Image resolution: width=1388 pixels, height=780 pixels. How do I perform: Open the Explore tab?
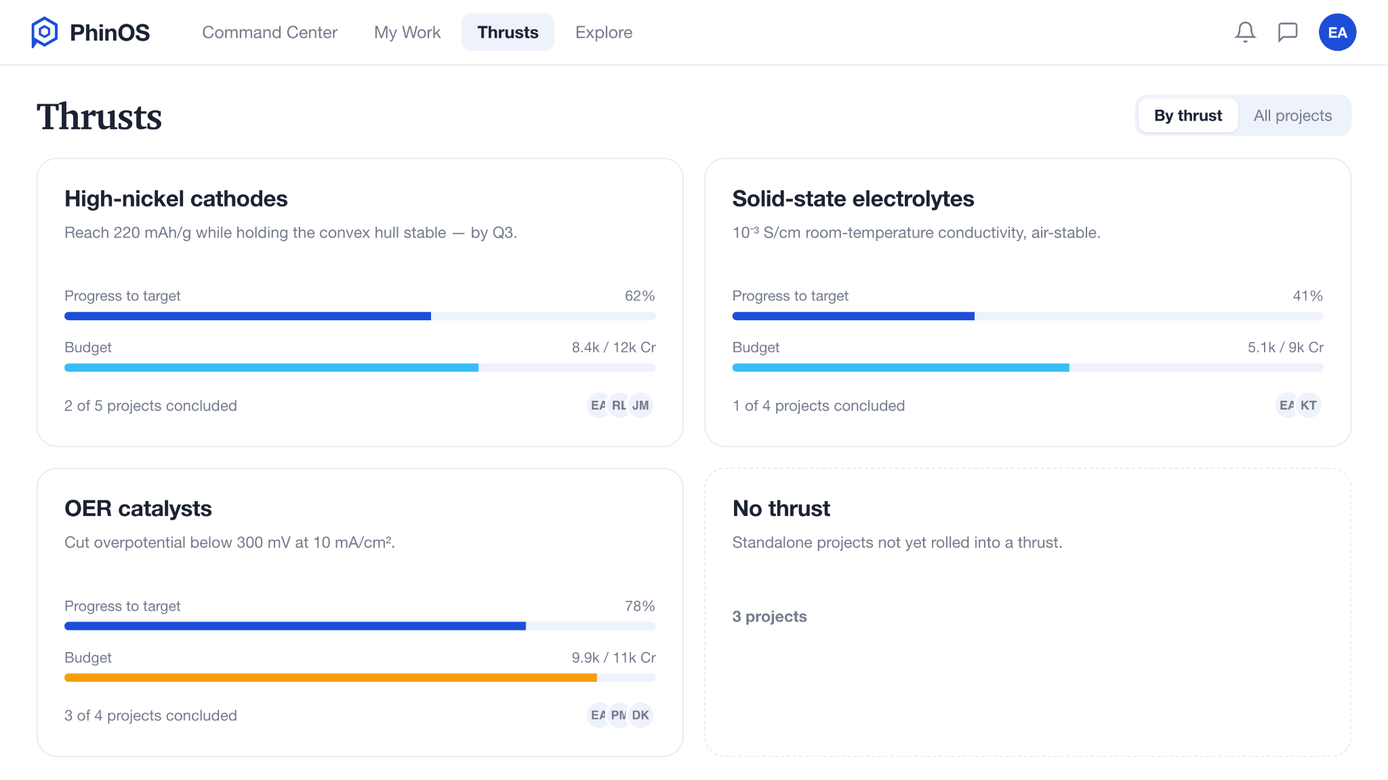pos(604,32)
